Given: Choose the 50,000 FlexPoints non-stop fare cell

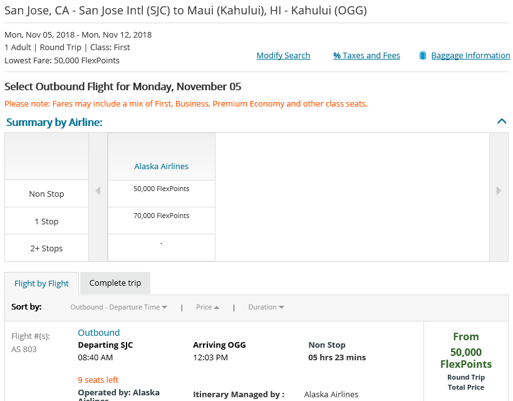Looking at the screenshot, I should coord(161,189).
